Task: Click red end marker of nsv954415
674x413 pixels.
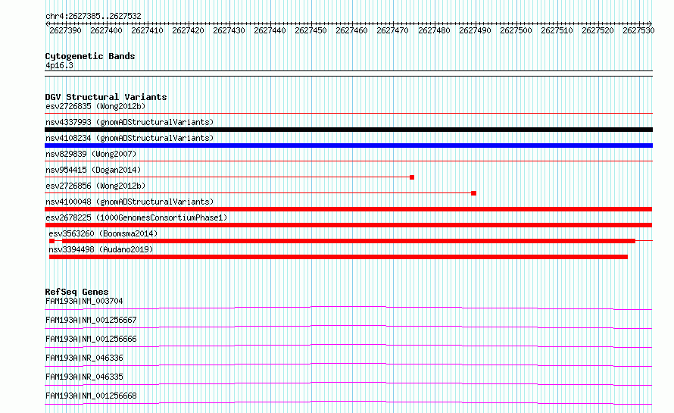Action: [x=412, y=177]
